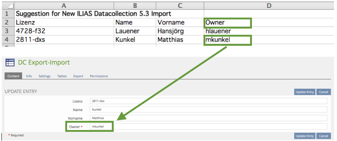
Task: Go to the Tables tab
Action: click(62, 76)
